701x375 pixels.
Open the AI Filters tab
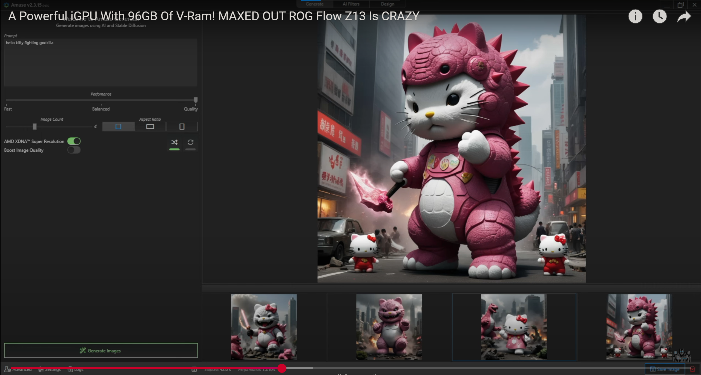tap(351, 4)
